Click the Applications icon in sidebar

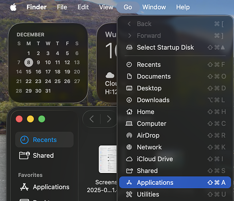pos(25,187)
